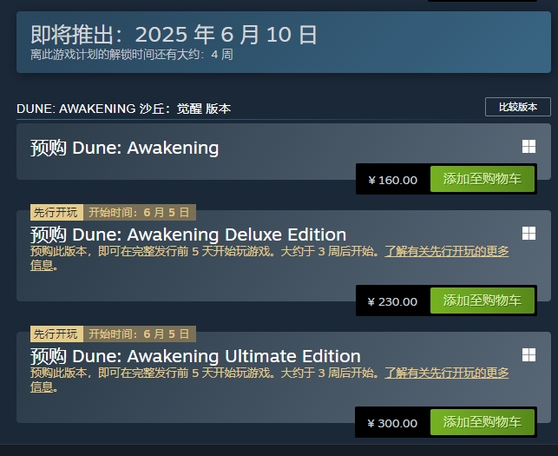Click the standard 预购 Dune: Awakening title
Screen dimensions: 558x456
click(x=124, y=148)
